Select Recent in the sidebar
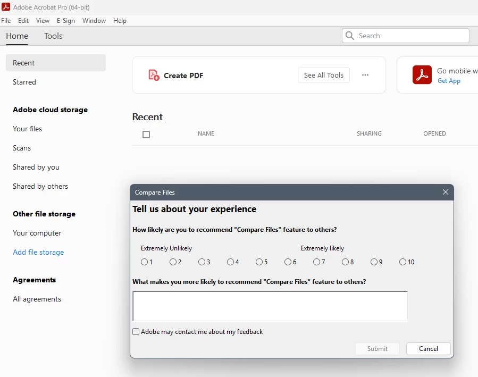The image size is (478, 377). click(x=56, y=63)
